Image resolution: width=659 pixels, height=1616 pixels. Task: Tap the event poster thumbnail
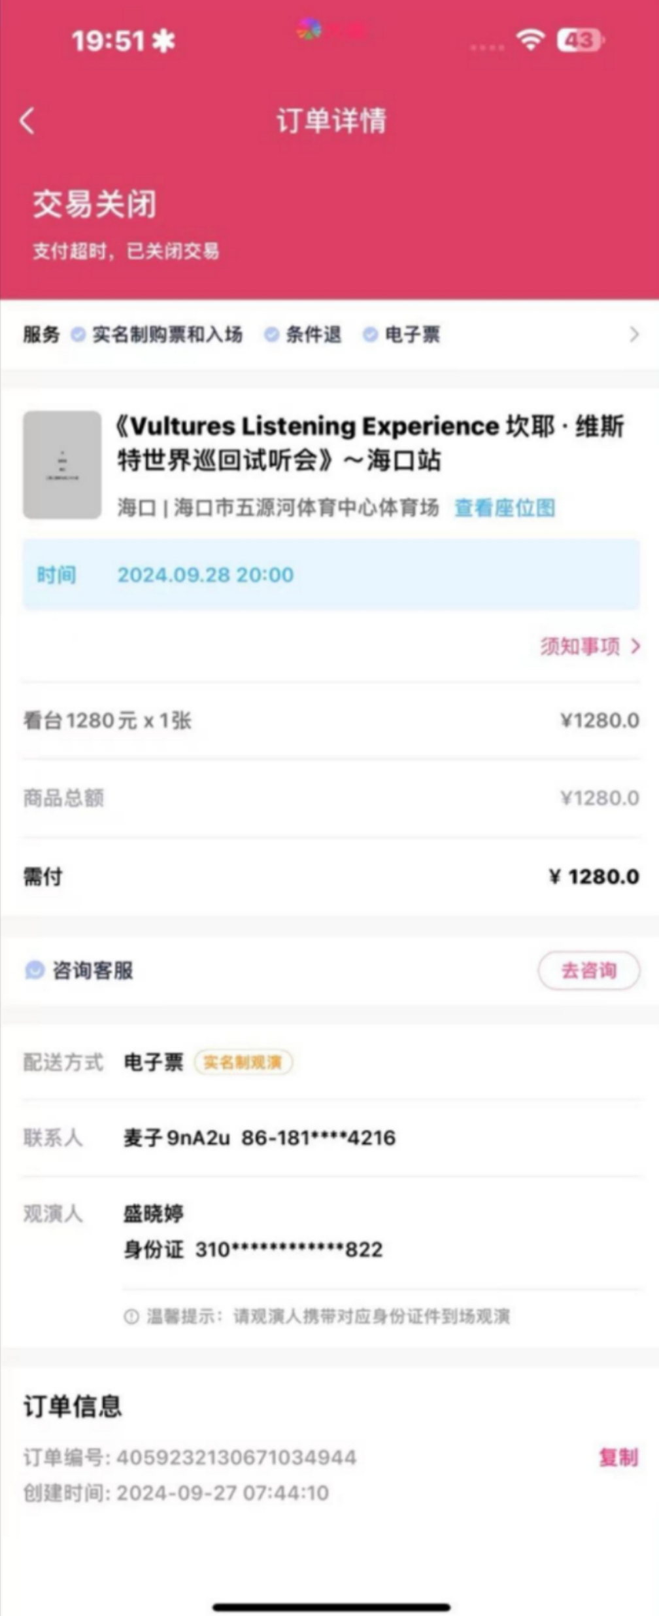[x=62, y=465]
